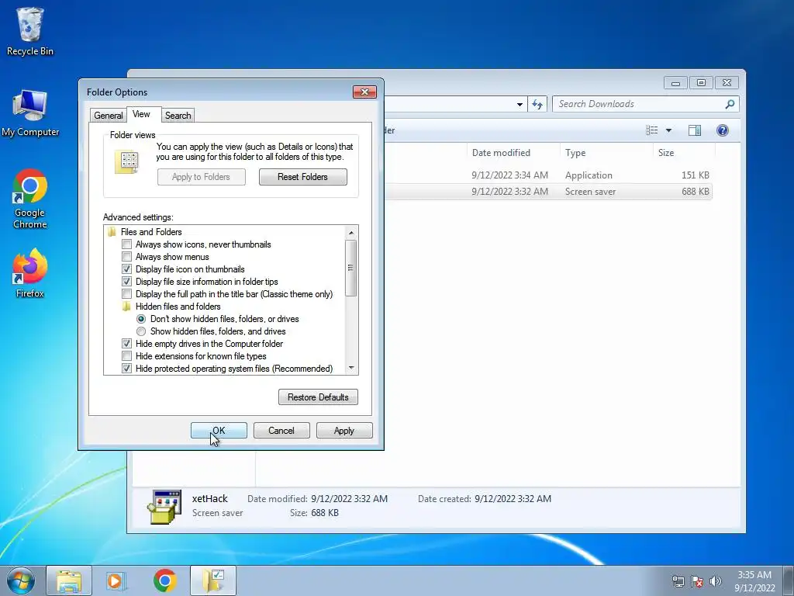Select Don't show hidden files radio button
Screen dimensions: 794x596
click(141, 319)
